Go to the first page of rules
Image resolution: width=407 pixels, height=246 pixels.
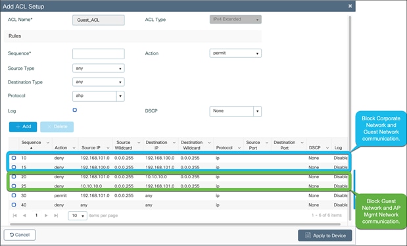tap(15, 215)
